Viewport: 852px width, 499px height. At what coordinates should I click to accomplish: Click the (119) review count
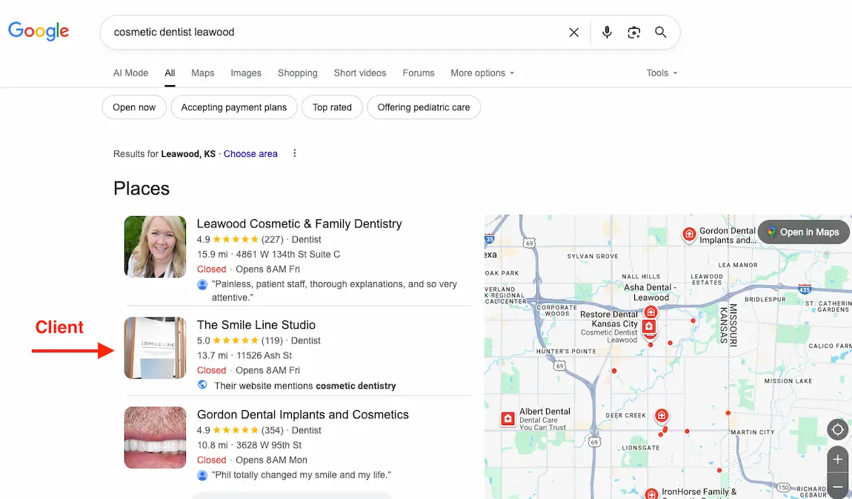pos(272,341)
